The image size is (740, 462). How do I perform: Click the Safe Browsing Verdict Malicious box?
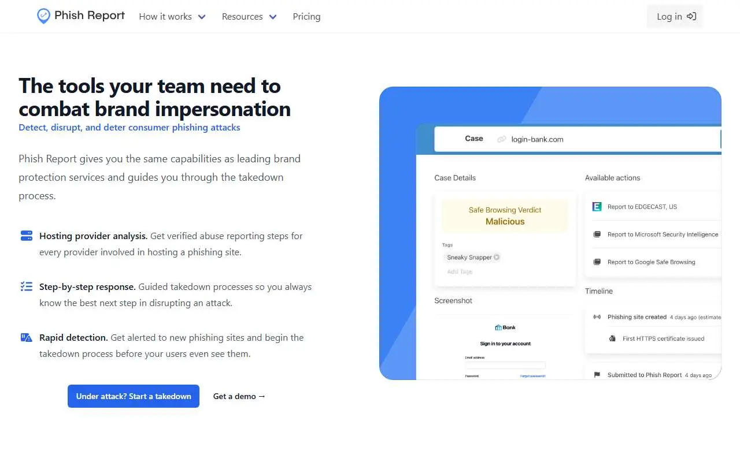505,216
